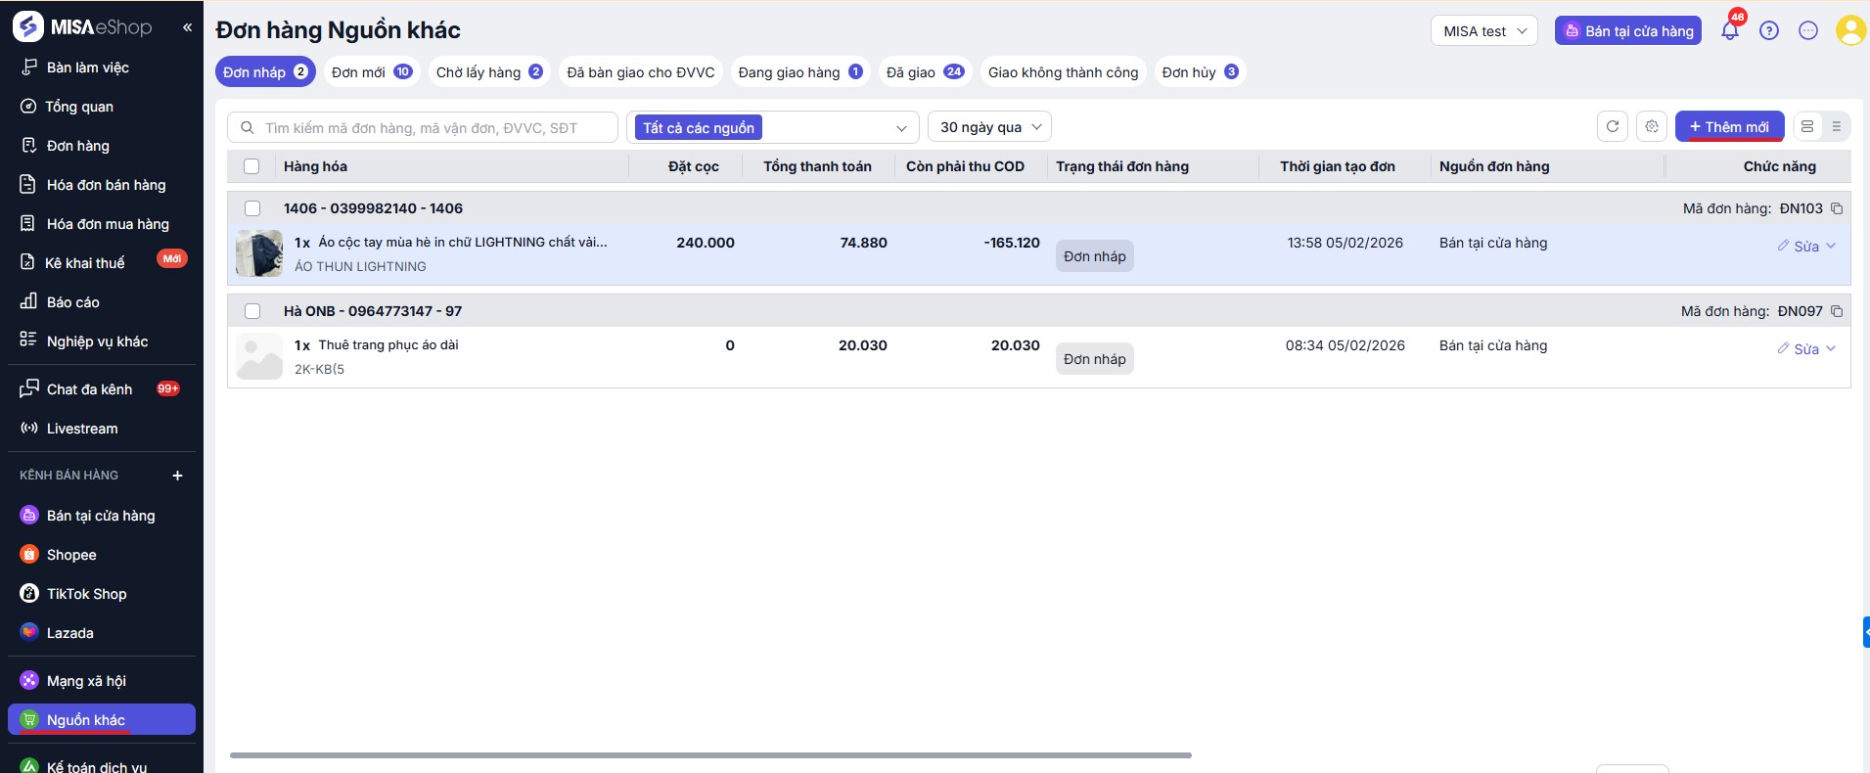Copy order code ĐN103 using copy icon
This screenshot has height=773, width=1870.
[x=1837, y=208]
